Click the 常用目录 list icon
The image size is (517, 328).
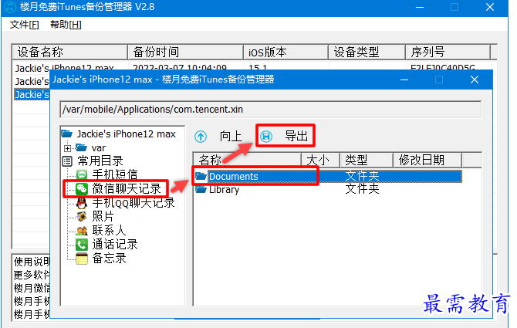coord(67,161)
